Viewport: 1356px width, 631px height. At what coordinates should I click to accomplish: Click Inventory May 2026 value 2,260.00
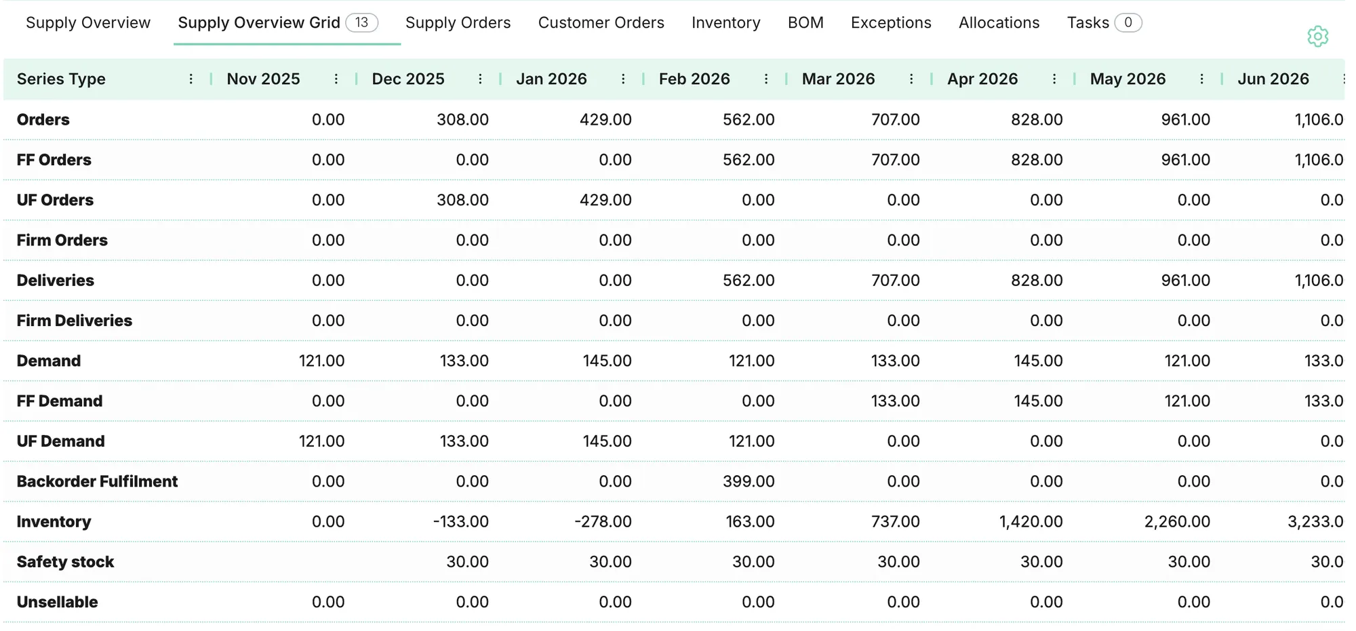click(1177, 522)
